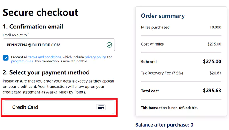The image size is (229, 130).
Task: Click the $295.63 total cost amount
Action: [x=212, y=91]
